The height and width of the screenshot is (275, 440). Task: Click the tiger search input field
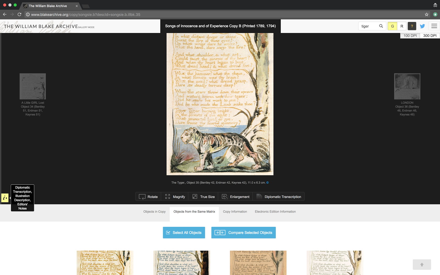coord(369,26)
